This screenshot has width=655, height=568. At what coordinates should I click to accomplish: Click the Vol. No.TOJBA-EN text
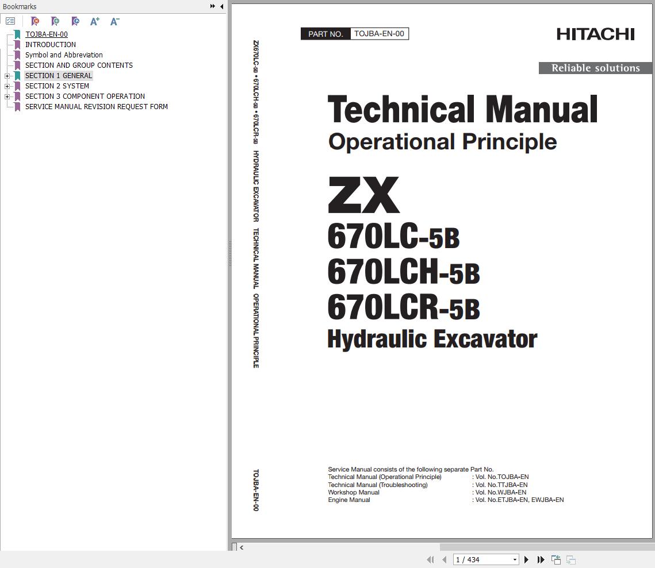pos(502,477)
